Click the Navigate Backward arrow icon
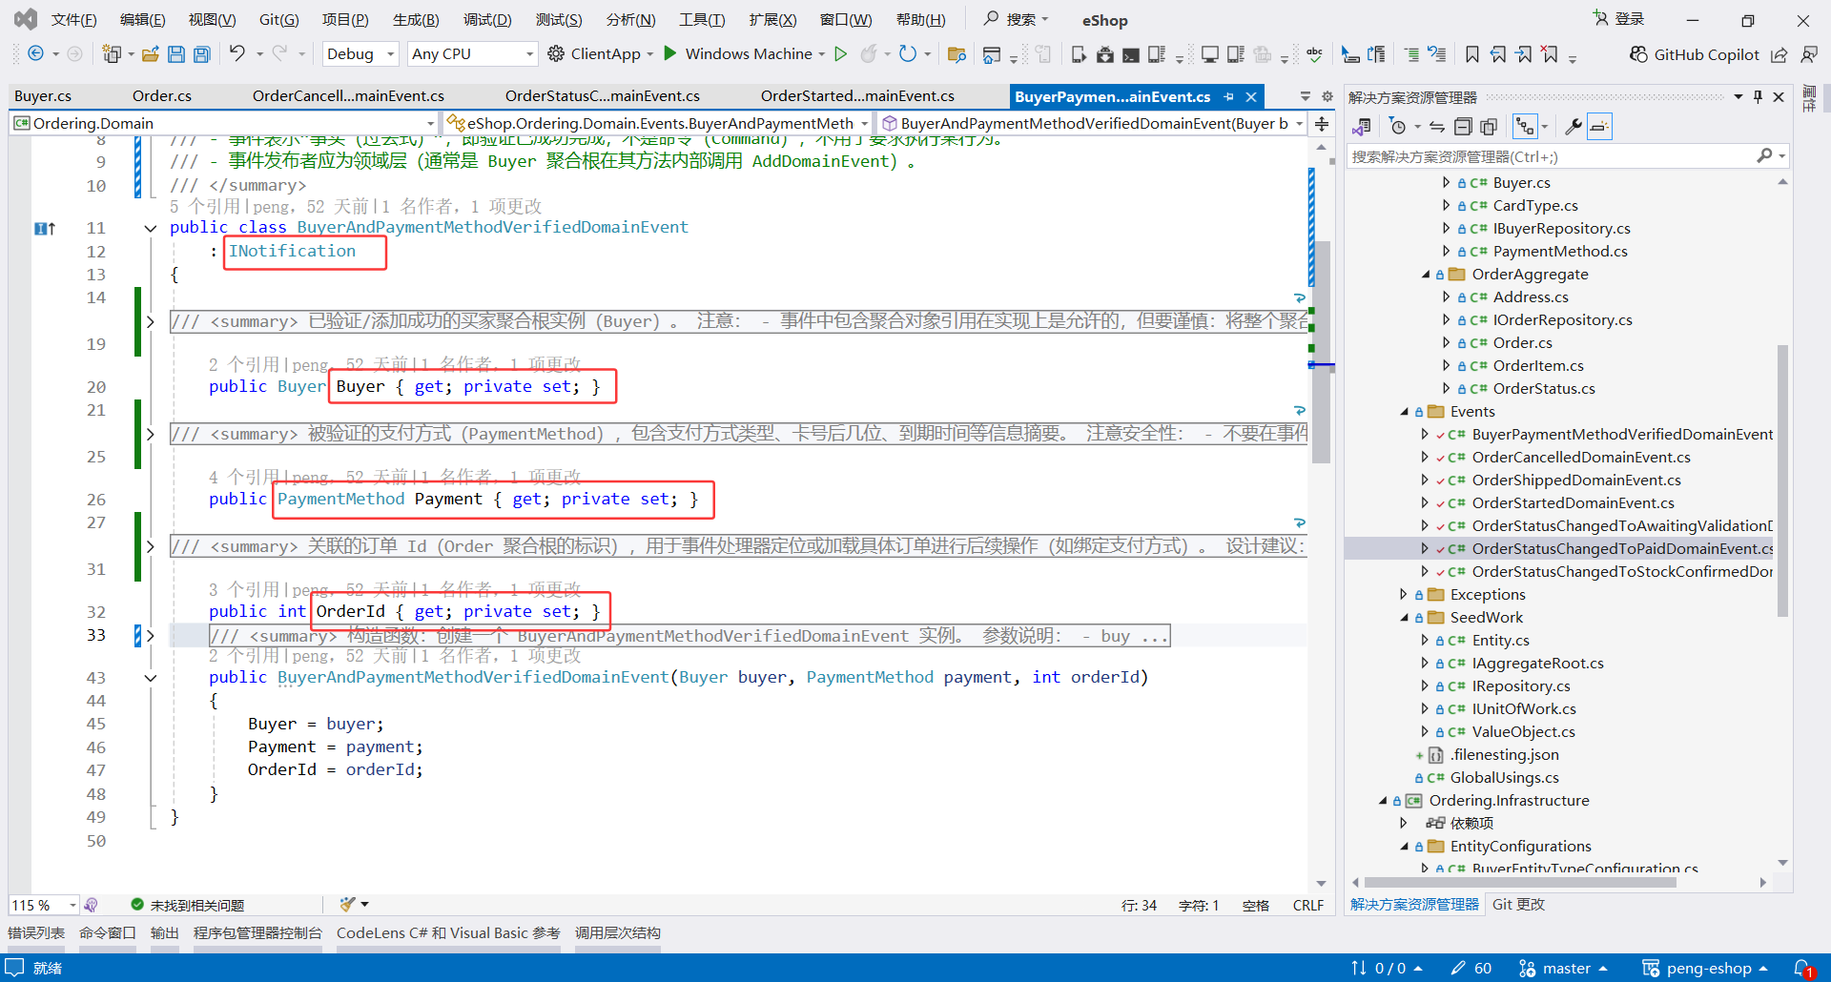Image resolution: width=1831 pixels, height=982 pixels. pyautogui.click(x=35, y=54)
